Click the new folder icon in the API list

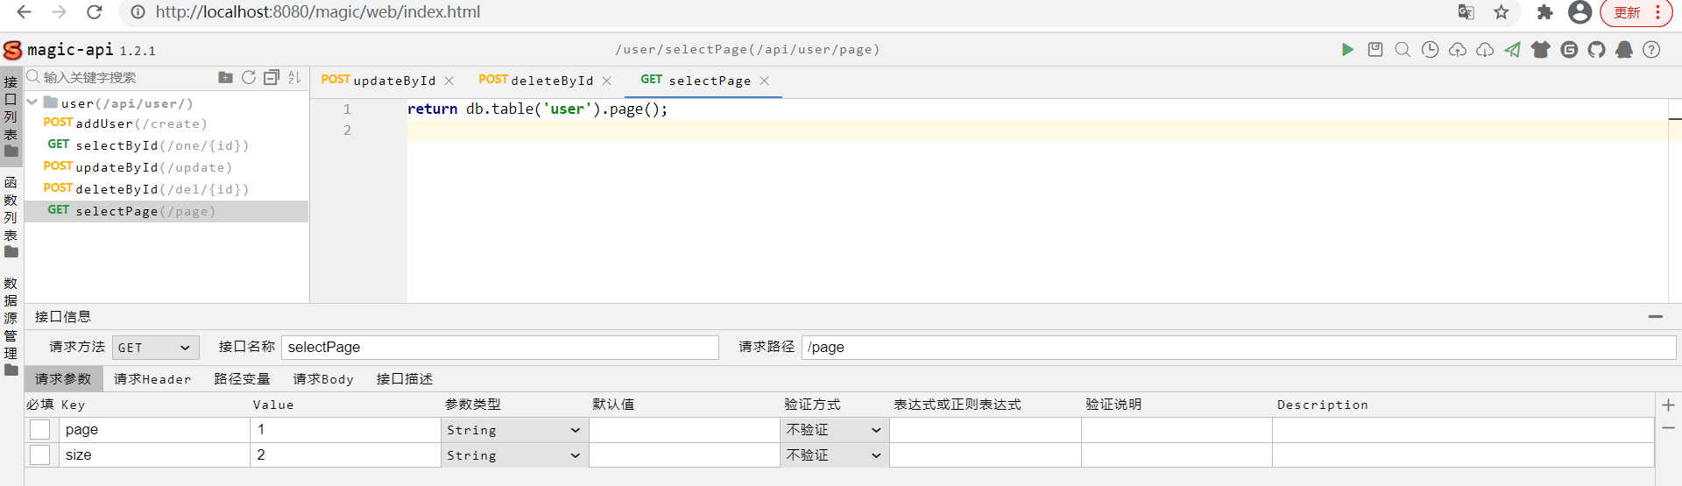click(x=225, y=78)
